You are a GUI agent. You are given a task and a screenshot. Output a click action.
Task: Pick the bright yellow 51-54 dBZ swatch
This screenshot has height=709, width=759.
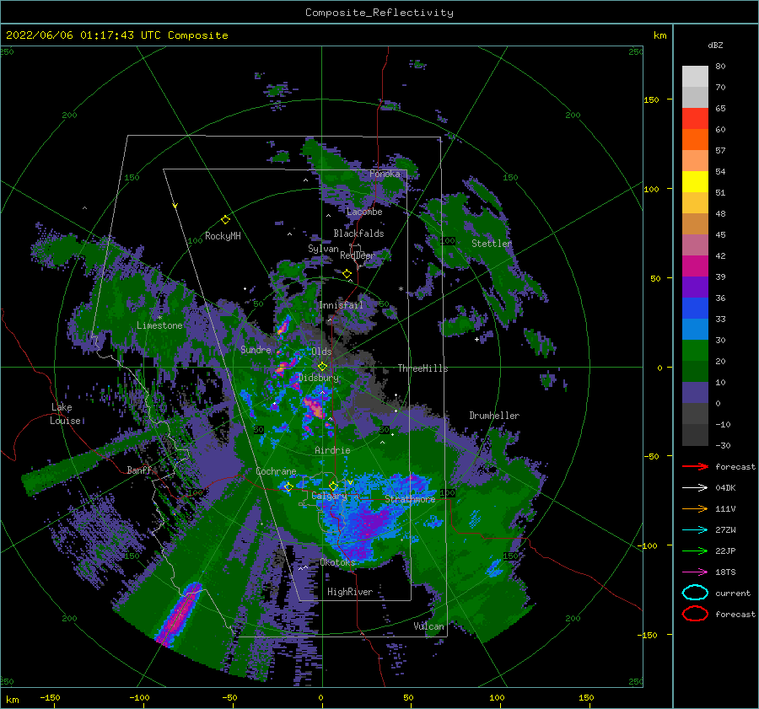pos(695,182)
